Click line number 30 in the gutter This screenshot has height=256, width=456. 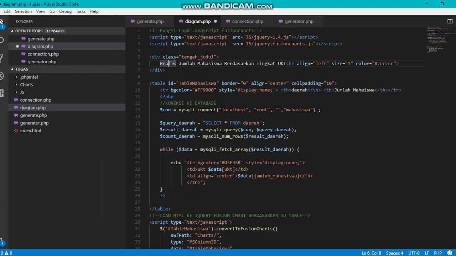tap(137, 222)
